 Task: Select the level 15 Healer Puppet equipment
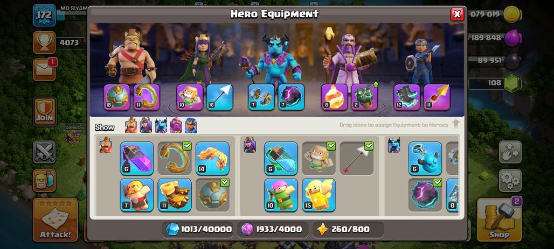pyautogui.click(x=318, y=195)
